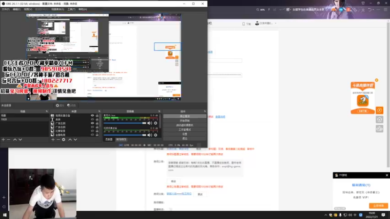Open the Edit menu in OBS
The width and height of the screenshot is (390, 219).
[x=17, y=9]
